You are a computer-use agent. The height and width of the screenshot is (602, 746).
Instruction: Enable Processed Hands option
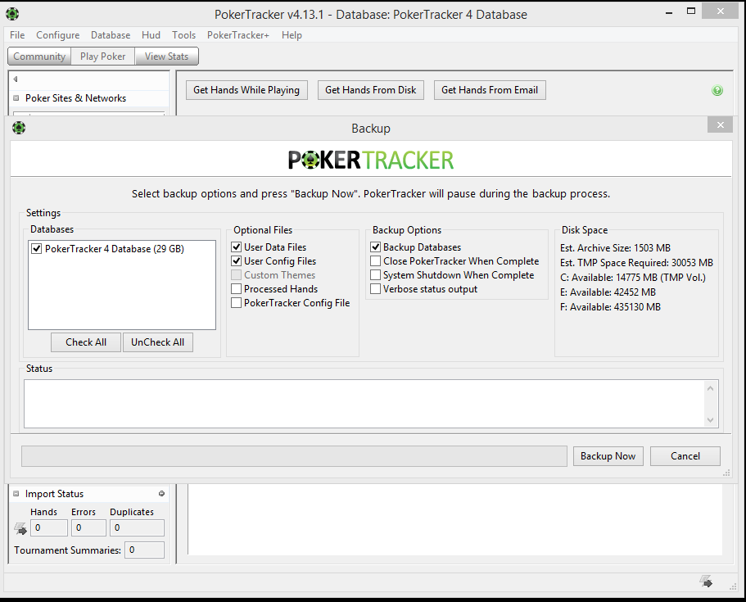236,289
